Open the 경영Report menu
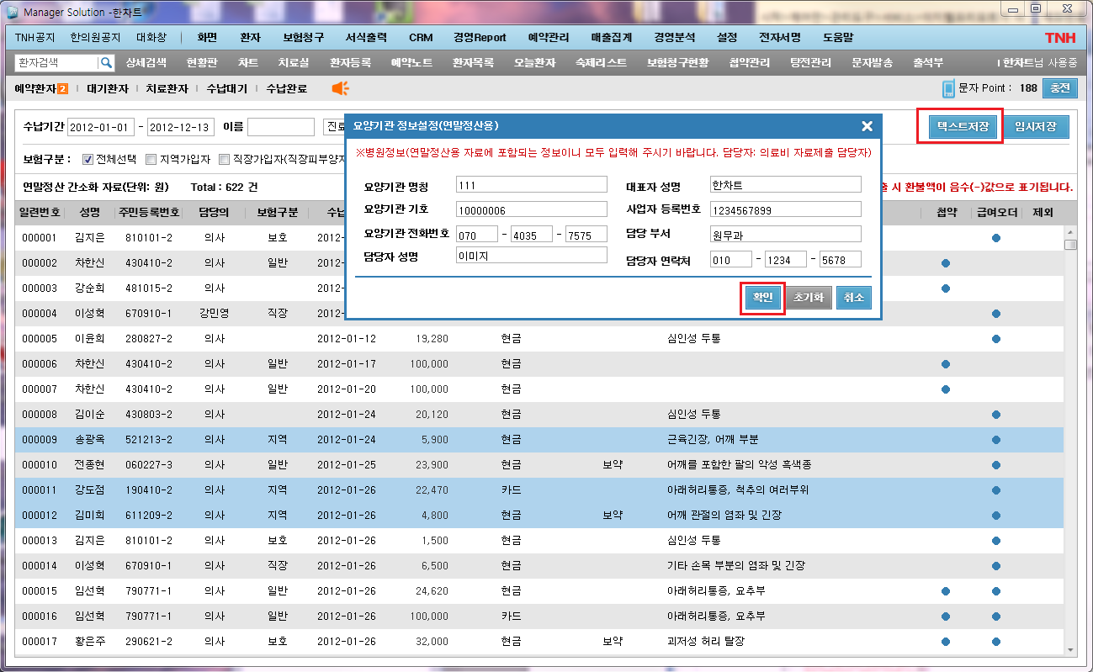This screenshot has width=1093, height=672. pyautogui.click(x=480, y=38)
